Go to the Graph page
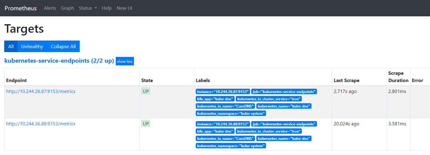The width and height of the screenshot is (430, 155). (67, 8)
